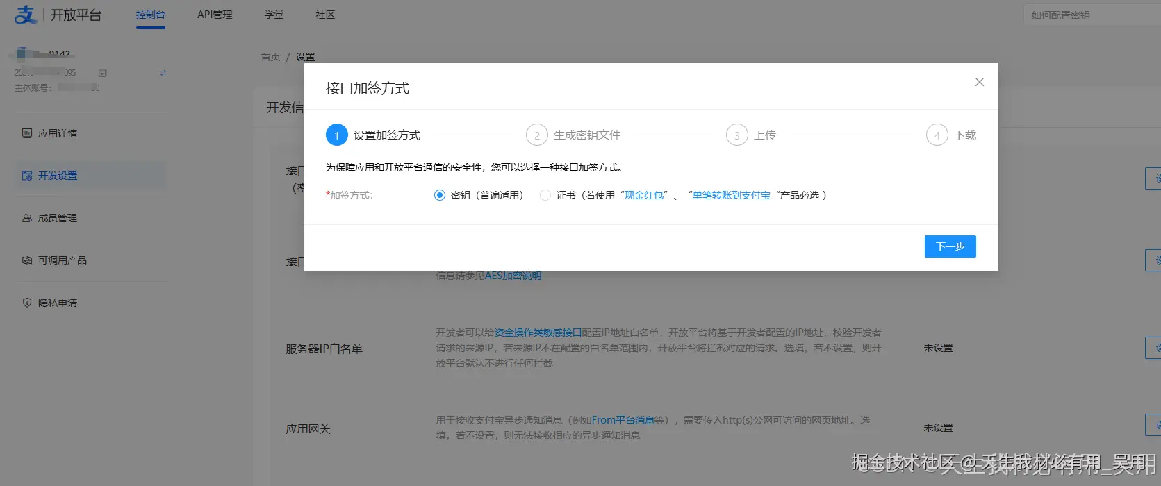Switch to the 学堂 top tab
The image size is (1161, 486).
[x=274, y=15]
